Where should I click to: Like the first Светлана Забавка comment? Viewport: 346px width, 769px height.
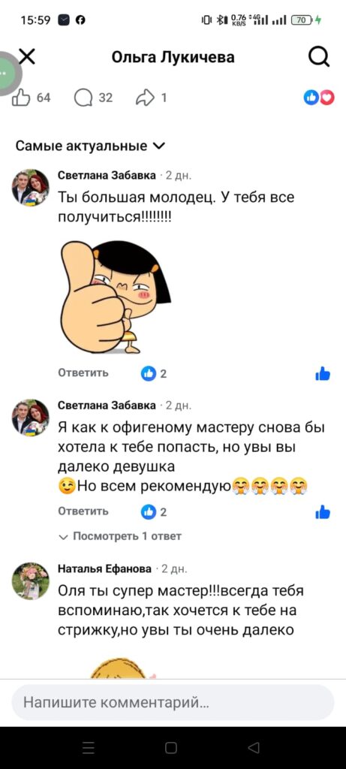coord(323,374)
